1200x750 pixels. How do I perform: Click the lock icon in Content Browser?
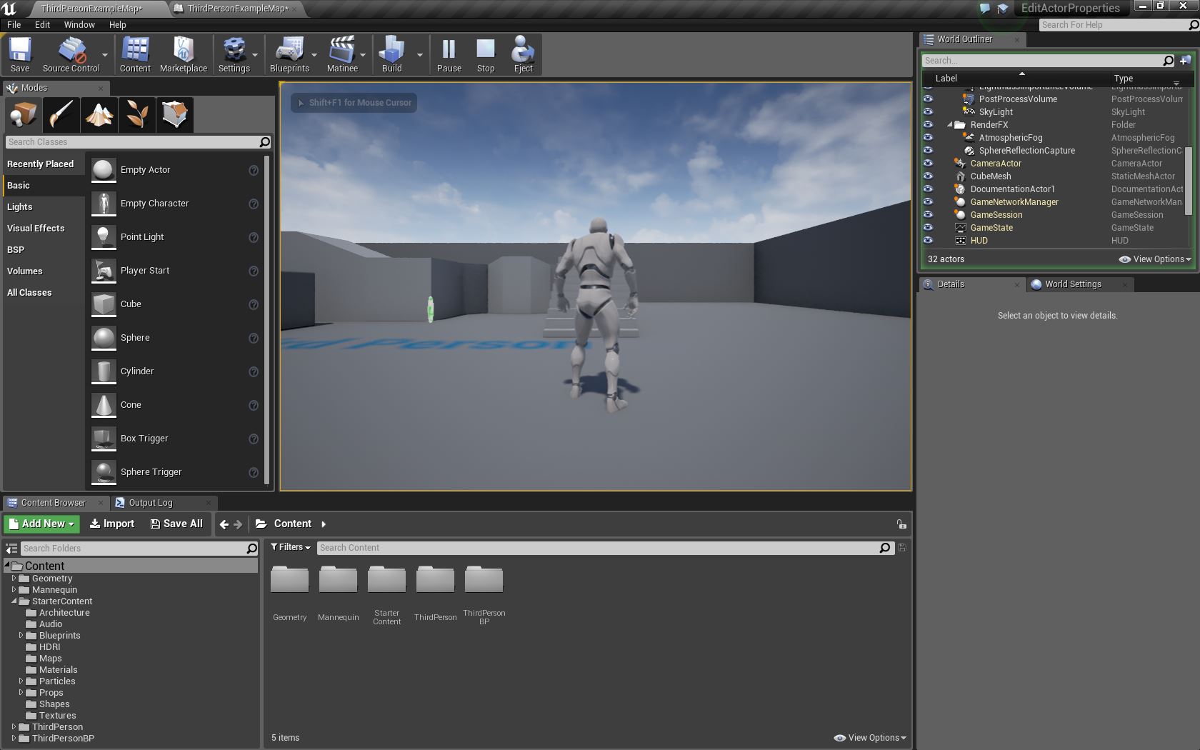click(901, 524)
